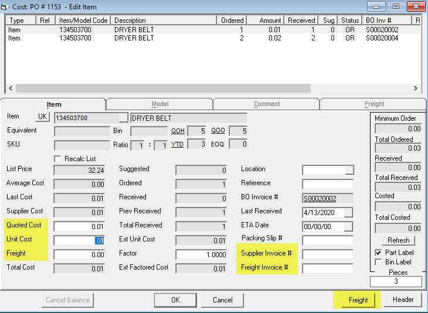Switch to the Comment tab

coord(267,104)
